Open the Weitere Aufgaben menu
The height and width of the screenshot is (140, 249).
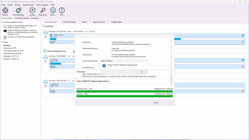[x=42, y=5]
